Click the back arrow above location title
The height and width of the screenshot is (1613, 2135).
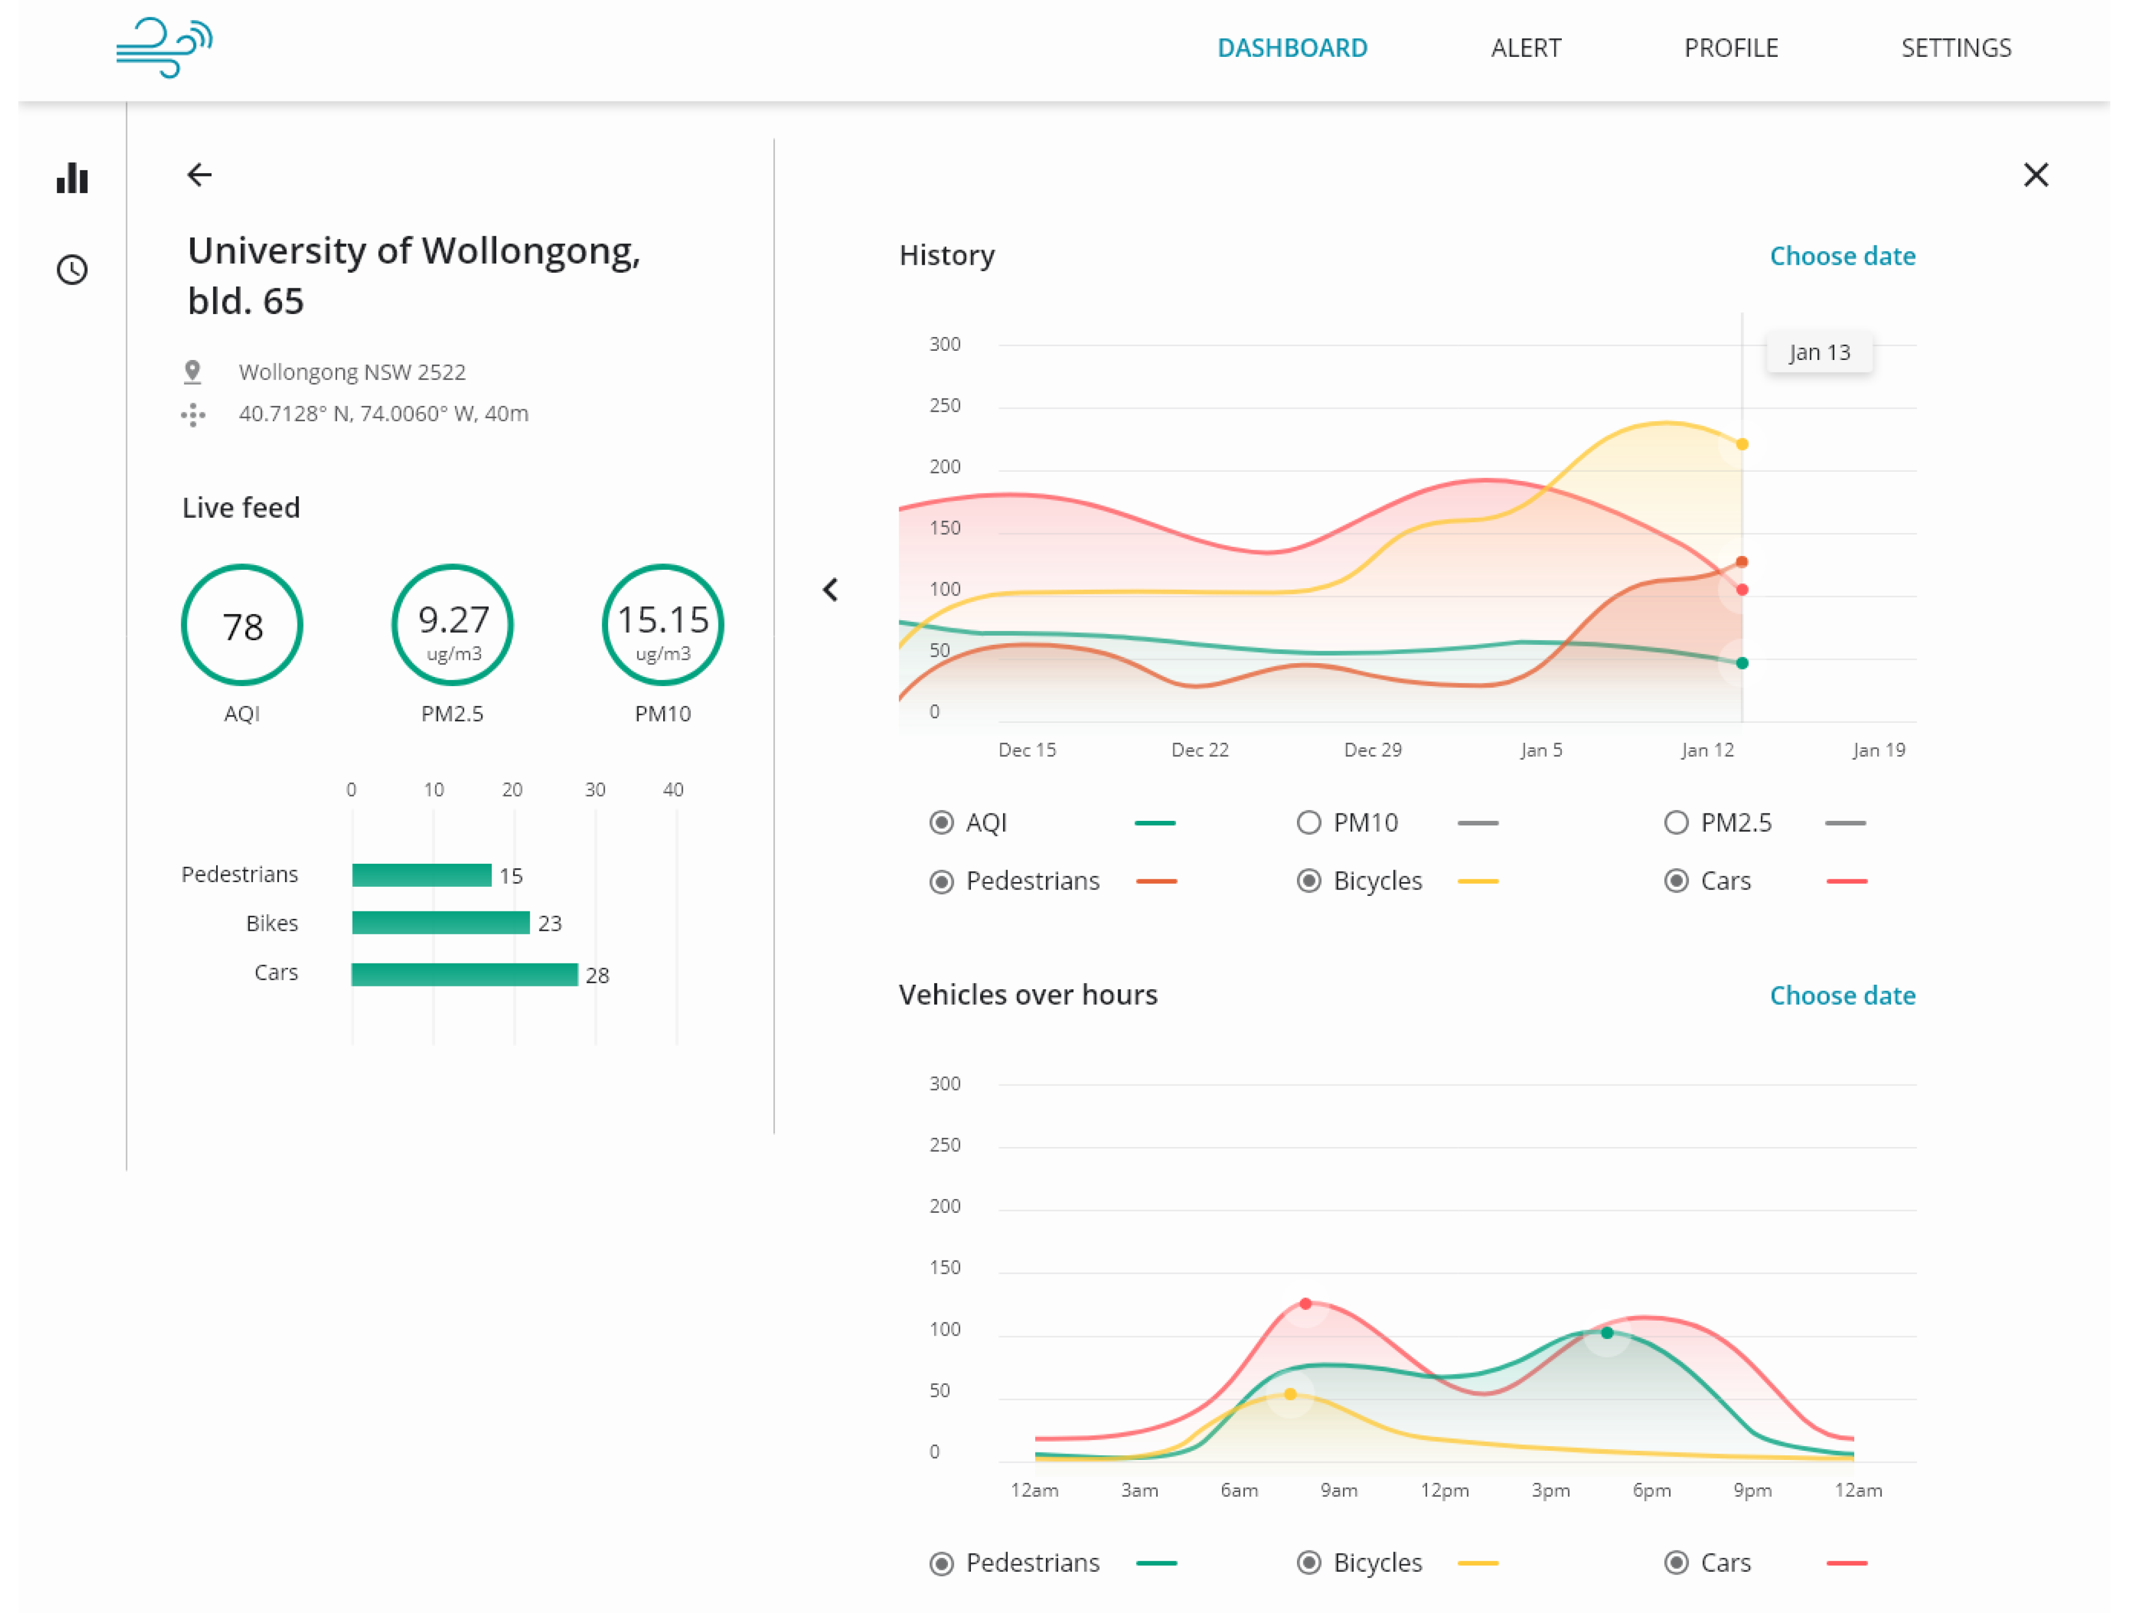click(199, 175)
